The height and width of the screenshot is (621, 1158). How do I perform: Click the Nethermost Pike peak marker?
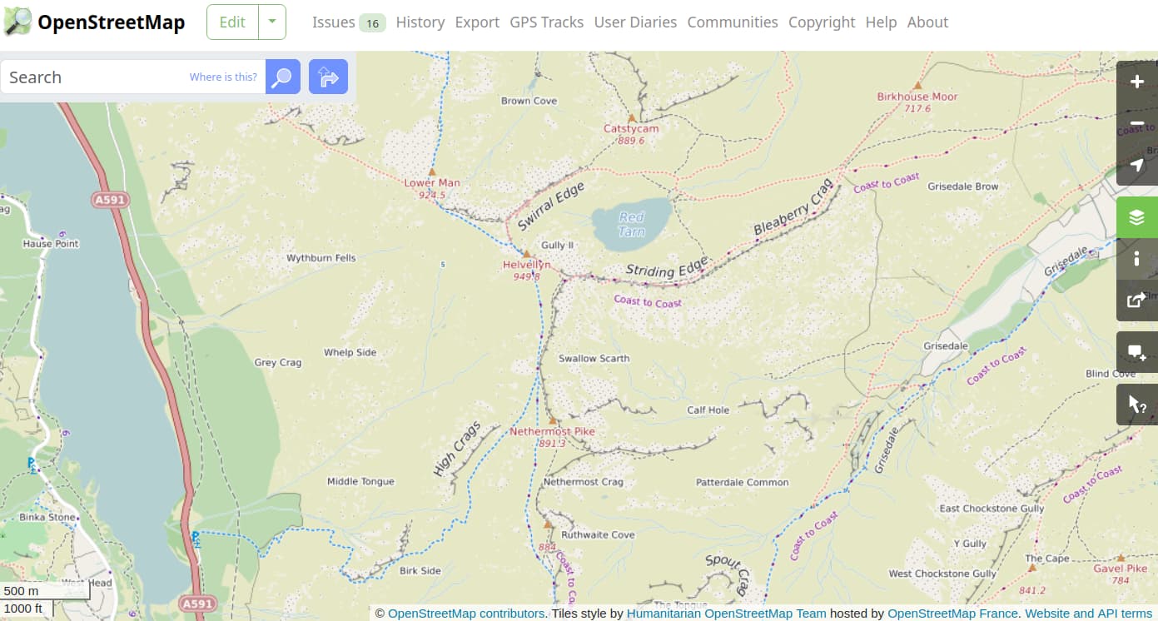[x=552, y=420]
